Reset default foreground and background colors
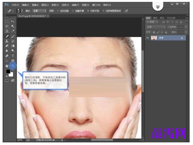 [6, 76]
